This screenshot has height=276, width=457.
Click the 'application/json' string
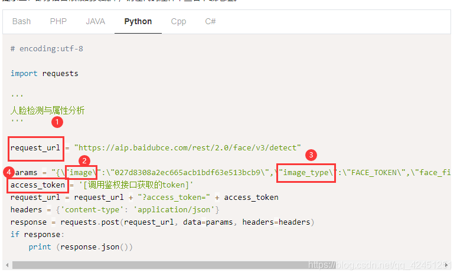[174, 209]
